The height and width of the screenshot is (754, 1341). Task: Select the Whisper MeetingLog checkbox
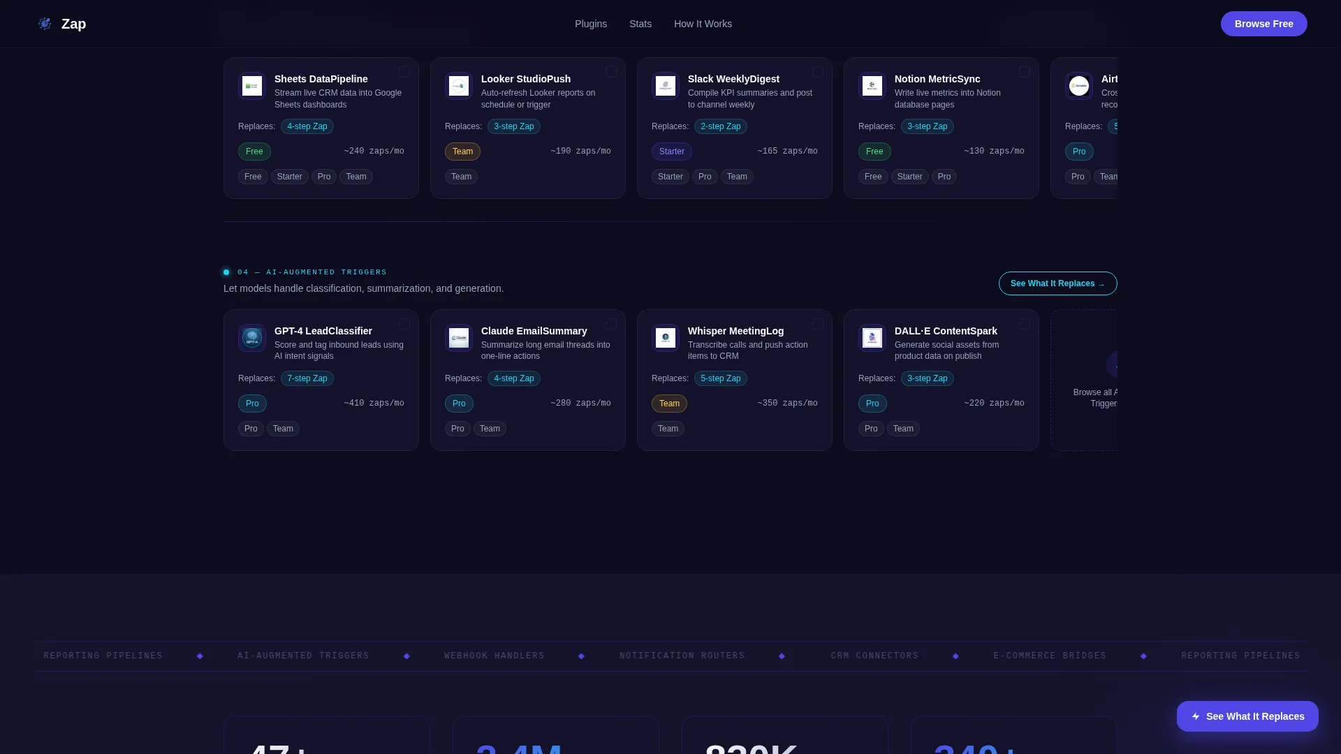pos(818,324)
